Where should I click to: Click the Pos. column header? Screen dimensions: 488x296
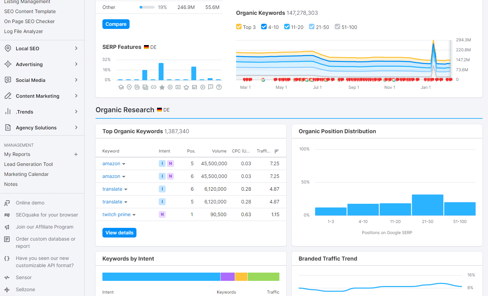191,151
